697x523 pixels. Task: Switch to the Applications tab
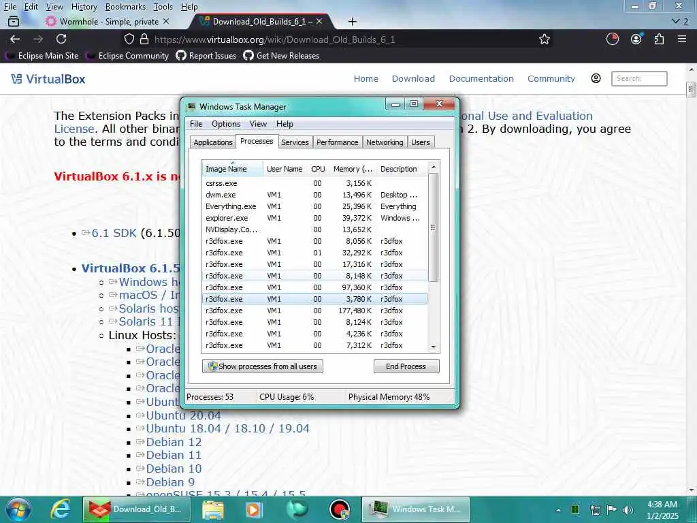(213, 142)
